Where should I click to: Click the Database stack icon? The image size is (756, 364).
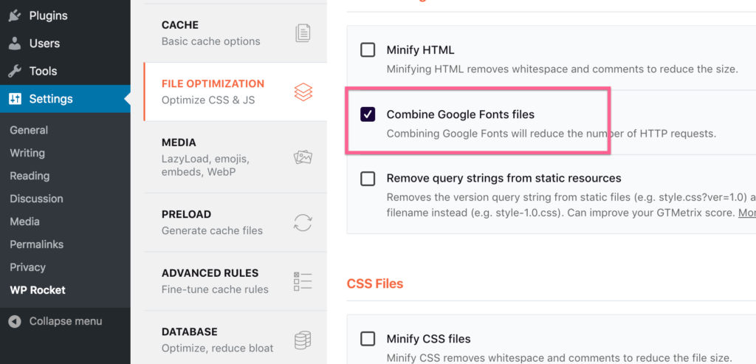pos(303,340)
